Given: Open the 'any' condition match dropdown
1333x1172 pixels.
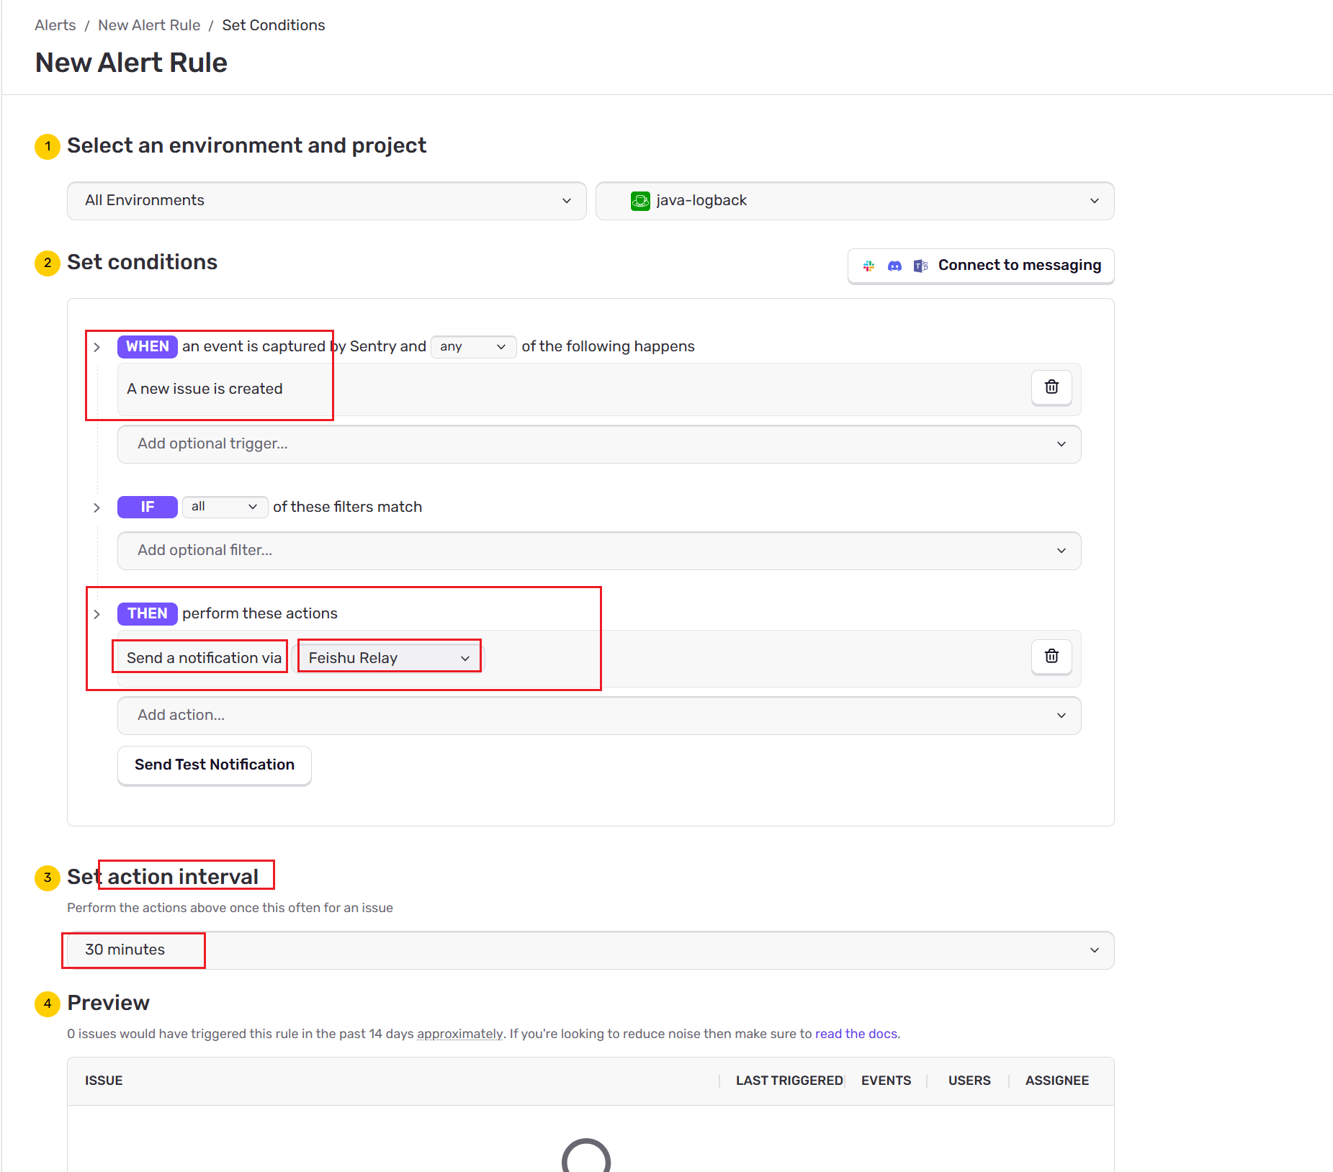Looking at the screenshot, I should 473,347.
